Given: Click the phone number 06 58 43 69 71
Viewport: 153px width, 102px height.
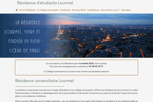Looking at the screenshot, I should point(96,66).
